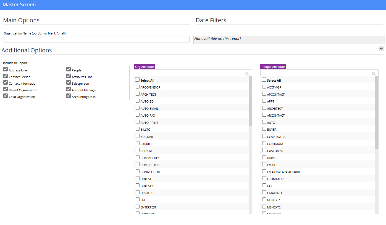Click the Org Attribute list scrollbar
Screen dimensions: 386x225
tap(250, 101)
